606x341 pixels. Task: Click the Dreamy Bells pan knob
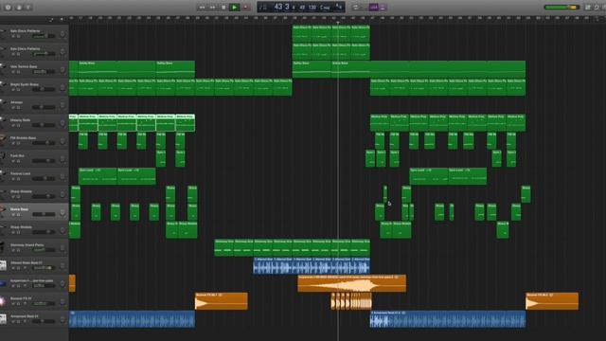pyautogui.click(x=62, y=123)
